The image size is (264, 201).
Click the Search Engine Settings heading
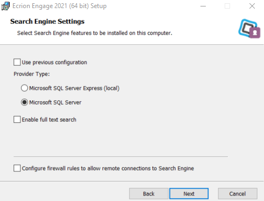tap(47, 22)
